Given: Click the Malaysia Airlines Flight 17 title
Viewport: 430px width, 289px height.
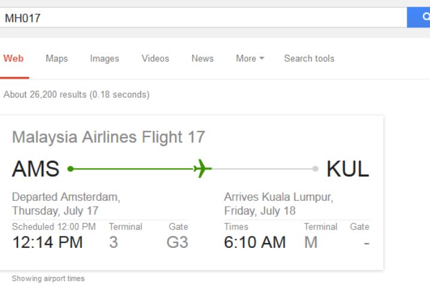Looking at the screenshot, I should (109, 137).
